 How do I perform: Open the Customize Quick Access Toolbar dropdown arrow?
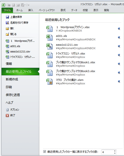point(28,5)
